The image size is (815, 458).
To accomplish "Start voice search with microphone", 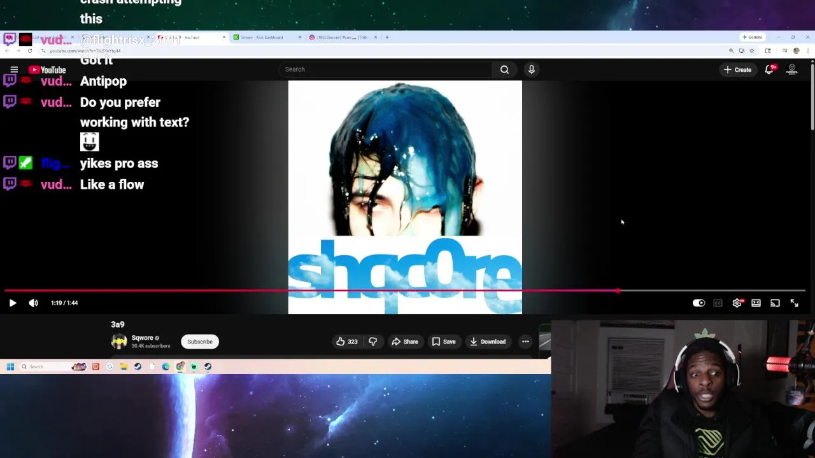I will click(x=531, y=69).
